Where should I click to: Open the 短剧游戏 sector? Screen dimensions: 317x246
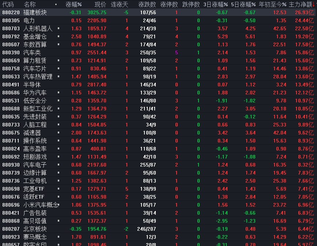click(35, 157)
